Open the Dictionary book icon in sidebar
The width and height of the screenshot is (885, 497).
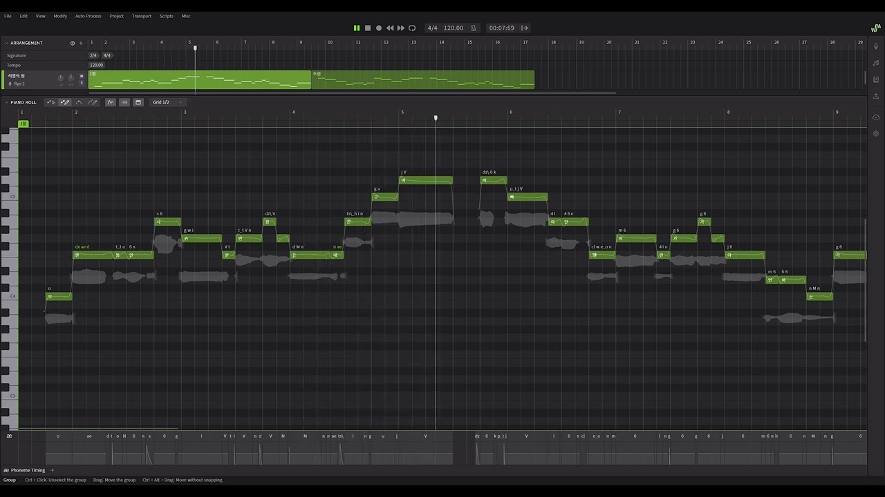(876, 79)
